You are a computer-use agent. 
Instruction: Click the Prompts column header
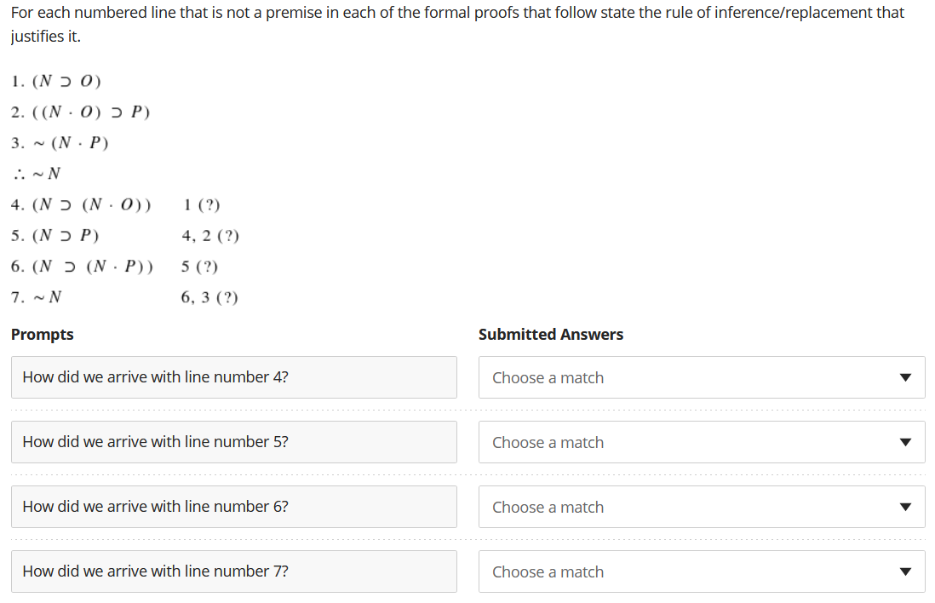[42, 334]
